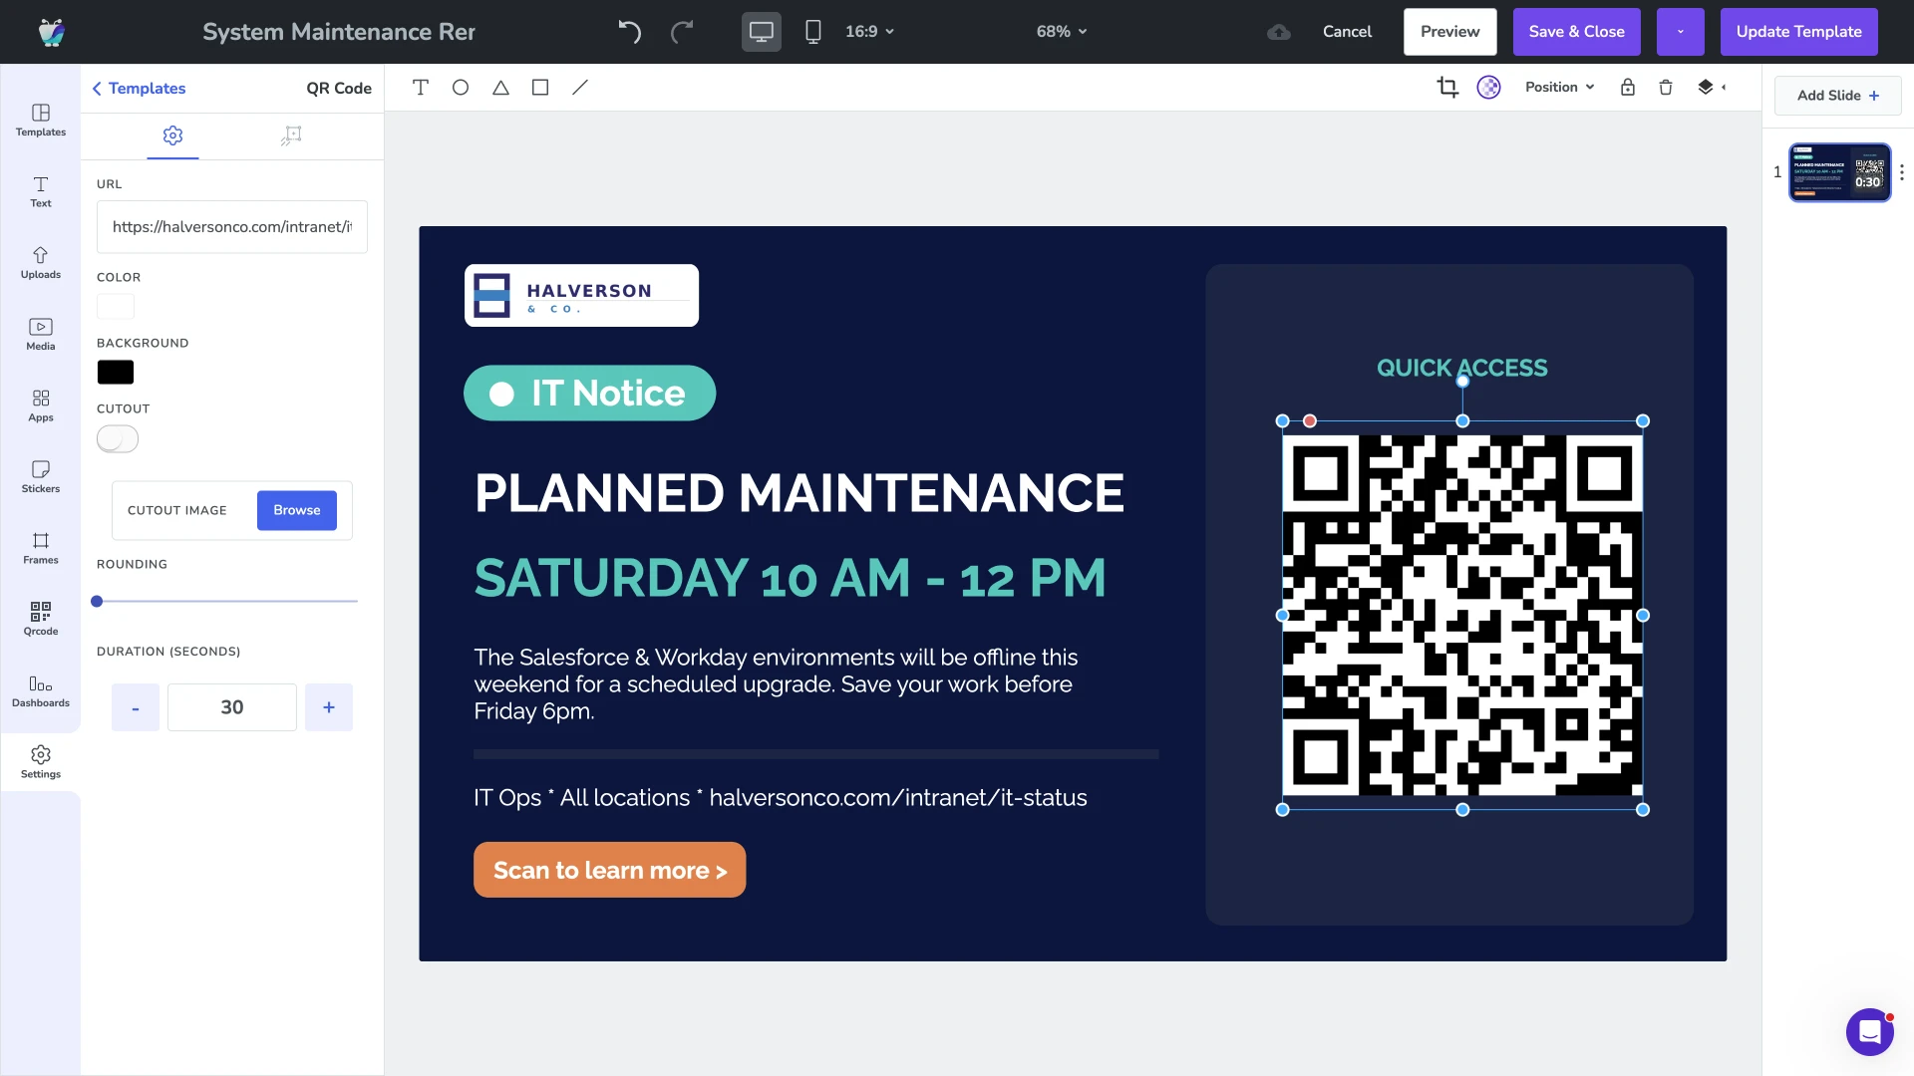Open the 16:9 aspect ratio dropdown
Screen dimensions: 1914x1076
coord(869,32)
